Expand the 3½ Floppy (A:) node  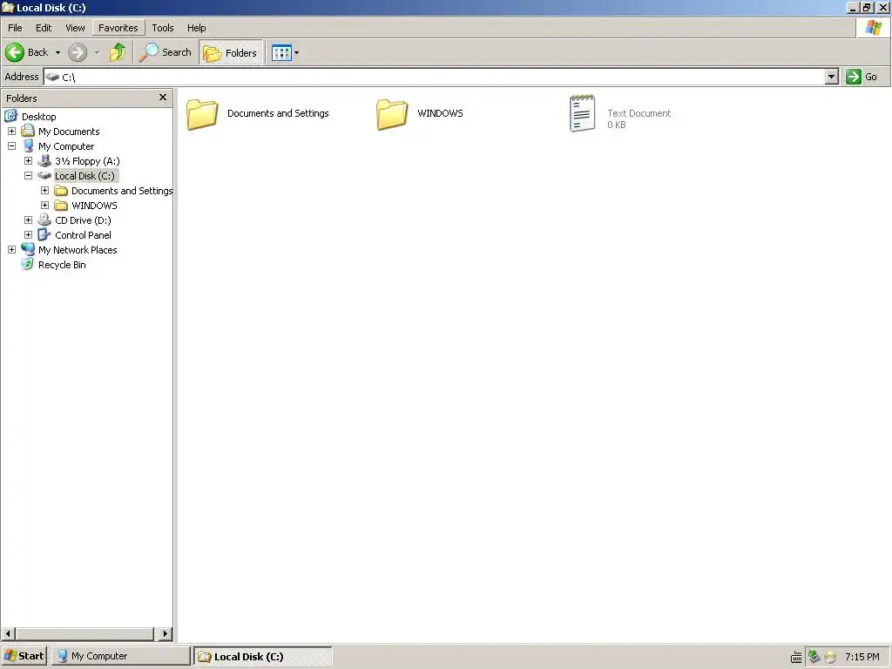[x=28, y=161]
